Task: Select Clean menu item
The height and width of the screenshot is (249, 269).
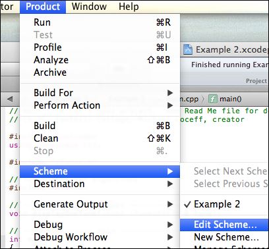Action: click(100, 138)
